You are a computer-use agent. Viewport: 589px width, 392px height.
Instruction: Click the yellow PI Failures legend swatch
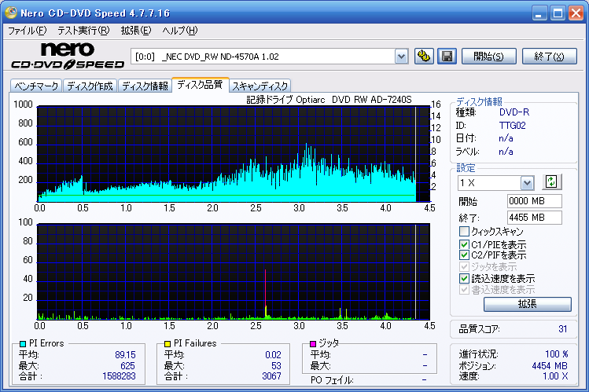[167, 343]
